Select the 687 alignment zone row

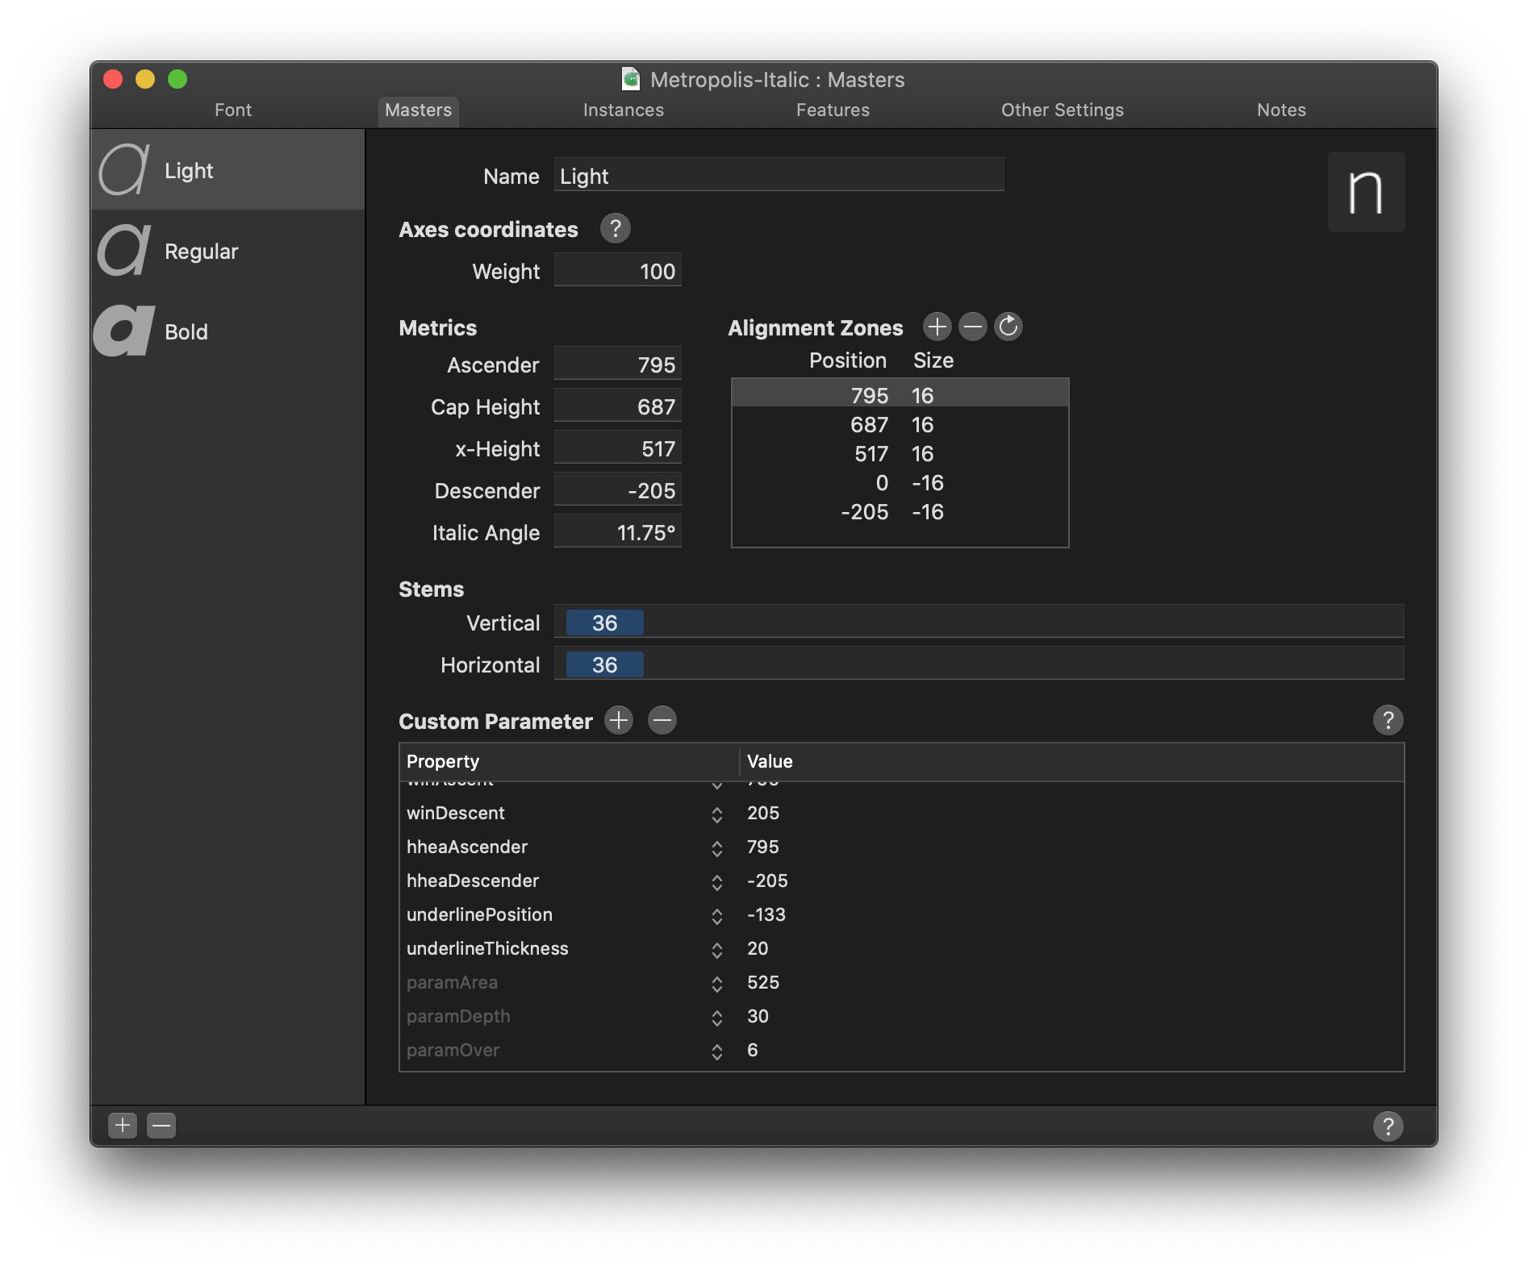click(x=899, y=425)
